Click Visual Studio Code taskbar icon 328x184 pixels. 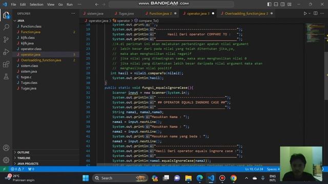coord(211,178)
